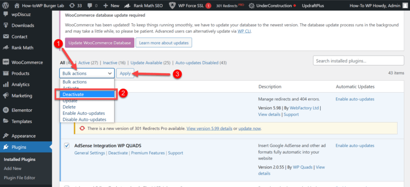Deactivate AdSense Integration WP QUADS plugin link
Image resolution: width=410 pixels, height=187 pixels.
pos(118,153)
